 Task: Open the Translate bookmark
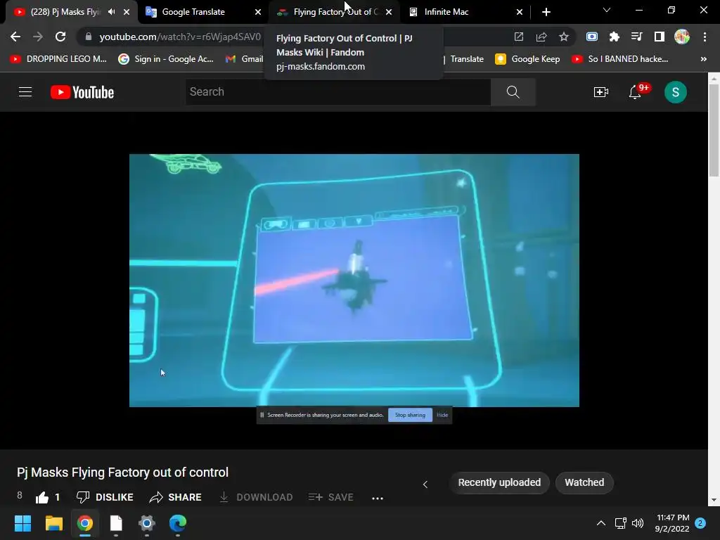467,59
